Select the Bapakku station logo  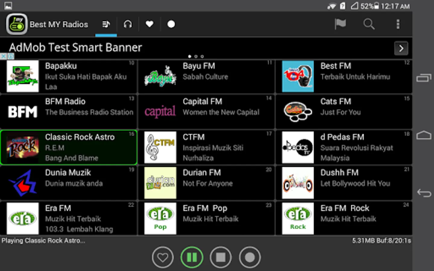23,76
